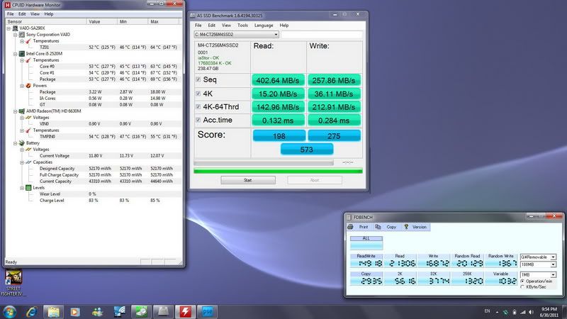
Task: Toggle the 4K-64Thrd test checkbox
Action: coord(199,107)
